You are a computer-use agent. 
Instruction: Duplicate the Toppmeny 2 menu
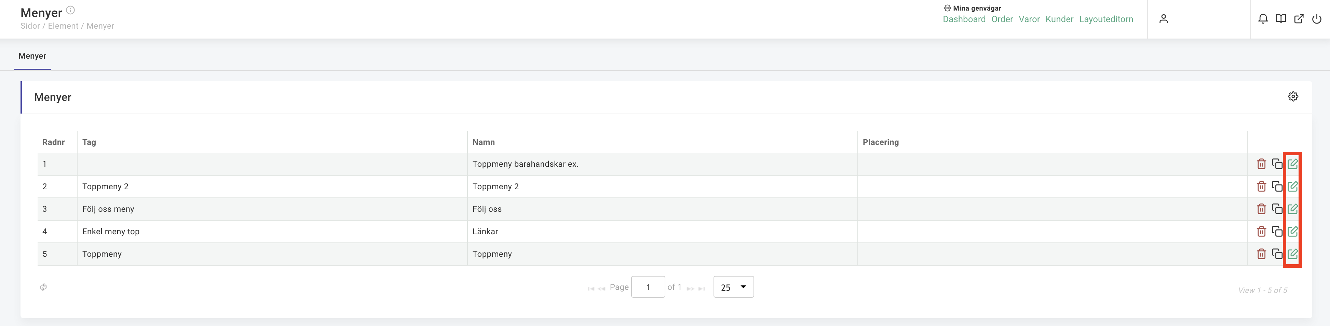click(1277, 187)
